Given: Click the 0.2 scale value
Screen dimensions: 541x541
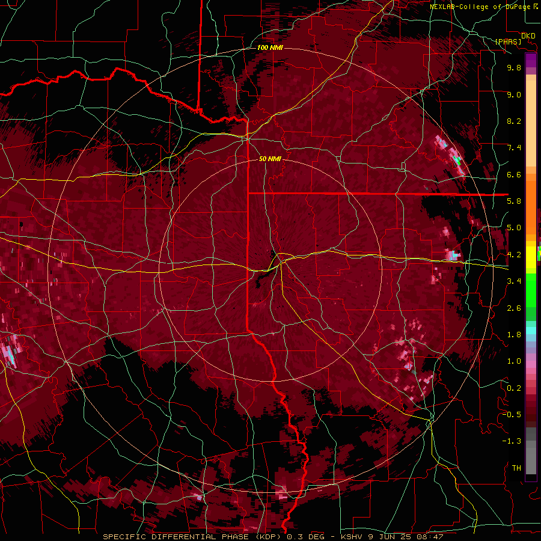Looking at the screenshot, I should coord(514,388).
